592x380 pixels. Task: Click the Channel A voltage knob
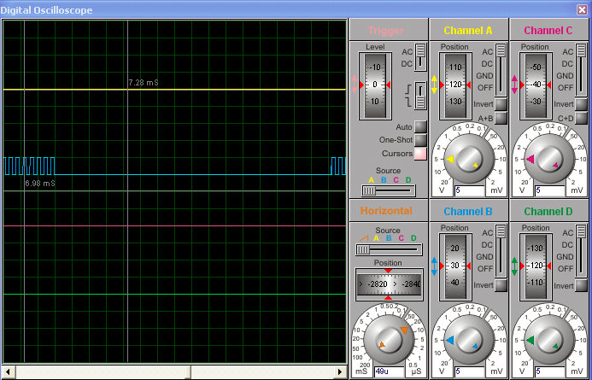tap(467, 159)
